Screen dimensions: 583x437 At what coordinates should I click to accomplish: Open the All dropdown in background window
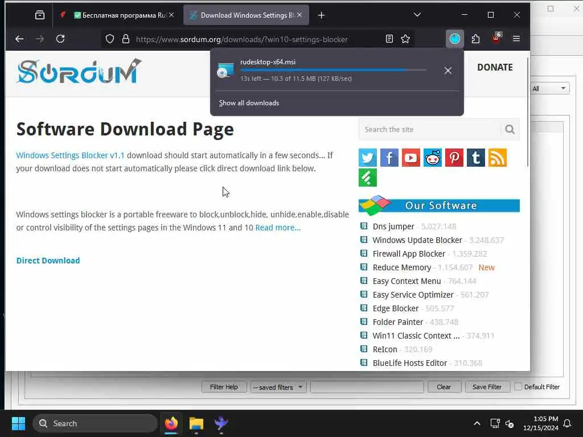549,88
